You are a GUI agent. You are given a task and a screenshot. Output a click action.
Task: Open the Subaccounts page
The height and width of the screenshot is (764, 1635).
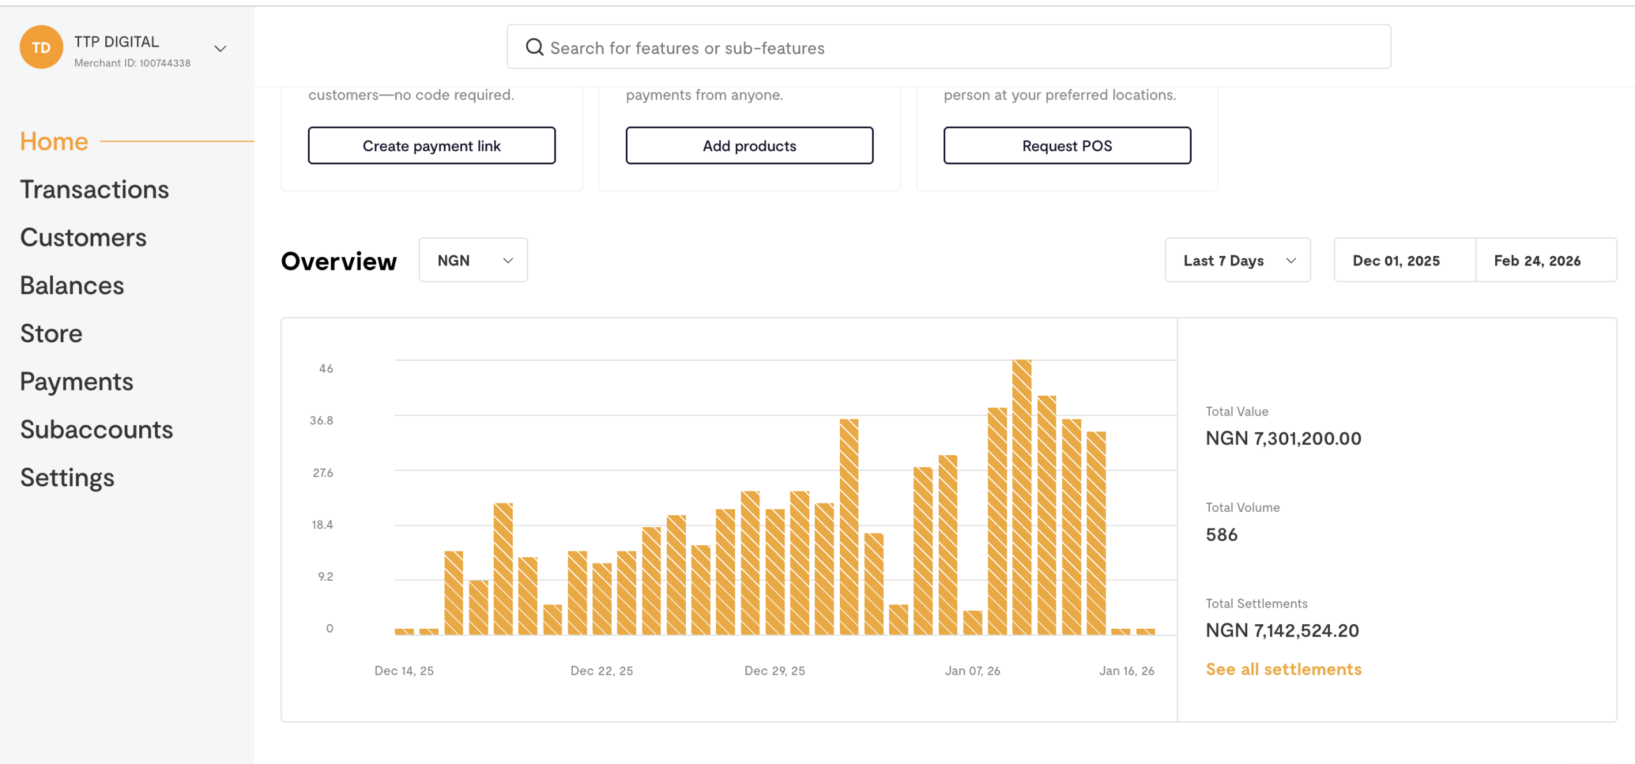point(96,430)
